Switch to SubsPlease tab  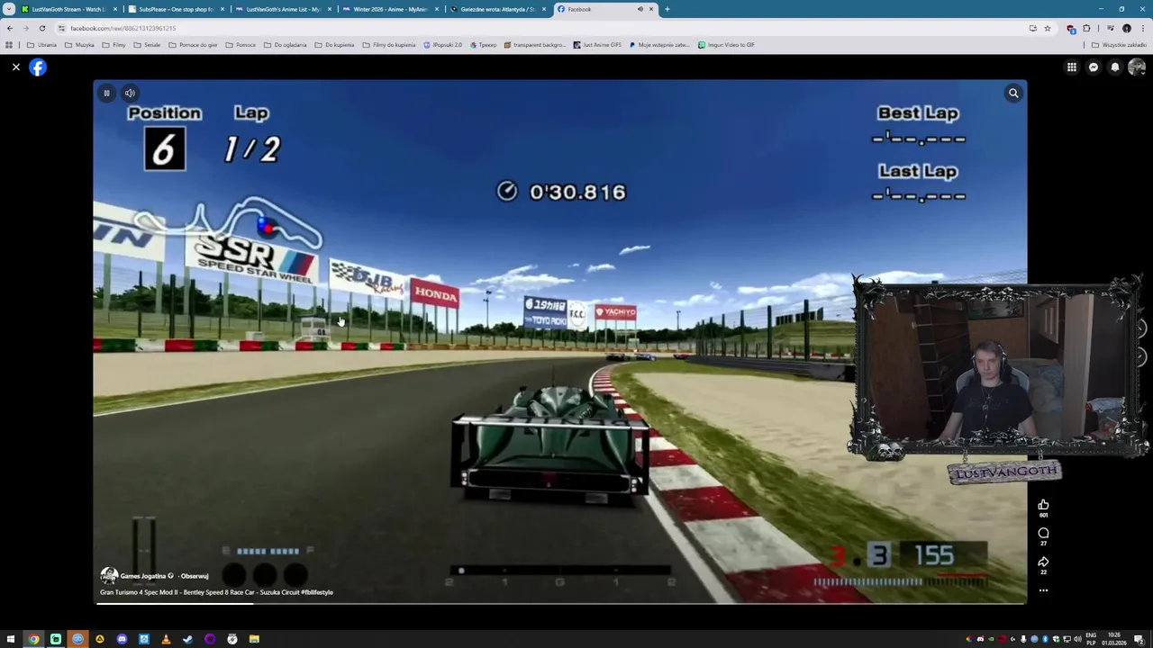176,9
